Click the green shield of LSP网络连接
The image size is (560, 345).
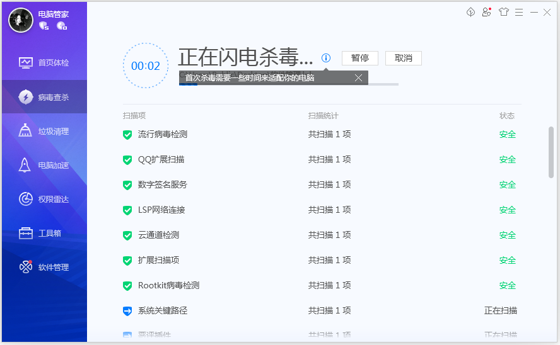[x=127, y=210]
